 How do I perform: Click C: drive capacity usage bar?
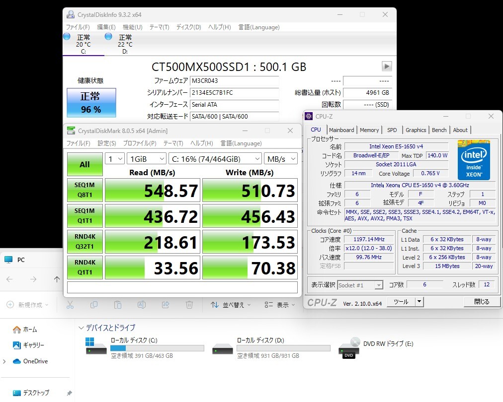pos(157,348)
